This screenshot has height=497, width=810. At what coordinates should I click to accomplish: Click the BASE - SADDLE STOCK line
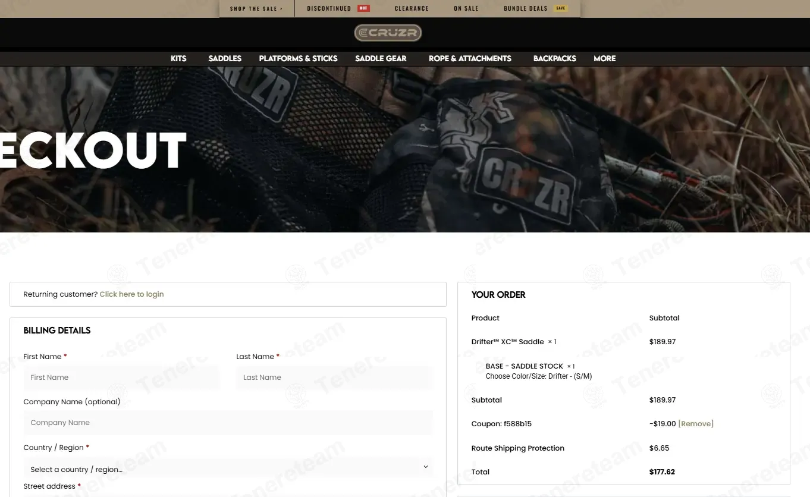[x=524, y=366]
